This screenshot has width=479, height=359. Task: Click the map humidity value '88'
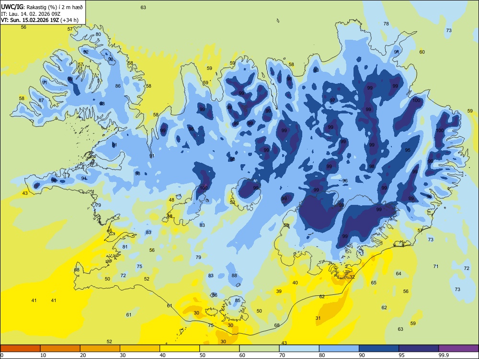coord(234,275)
